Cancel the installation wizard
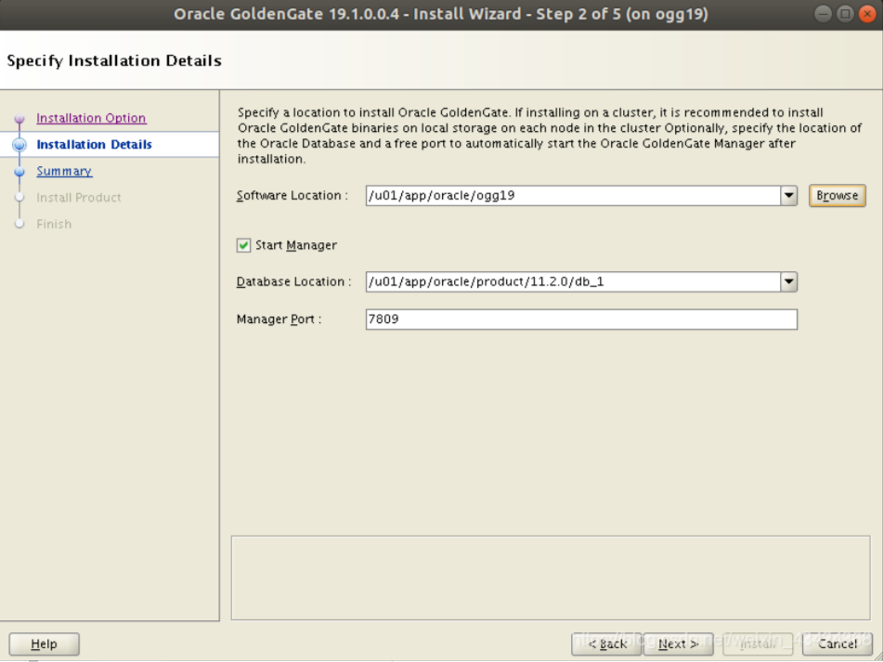This screenshot has height=662, width=883. tap(838, 644)
